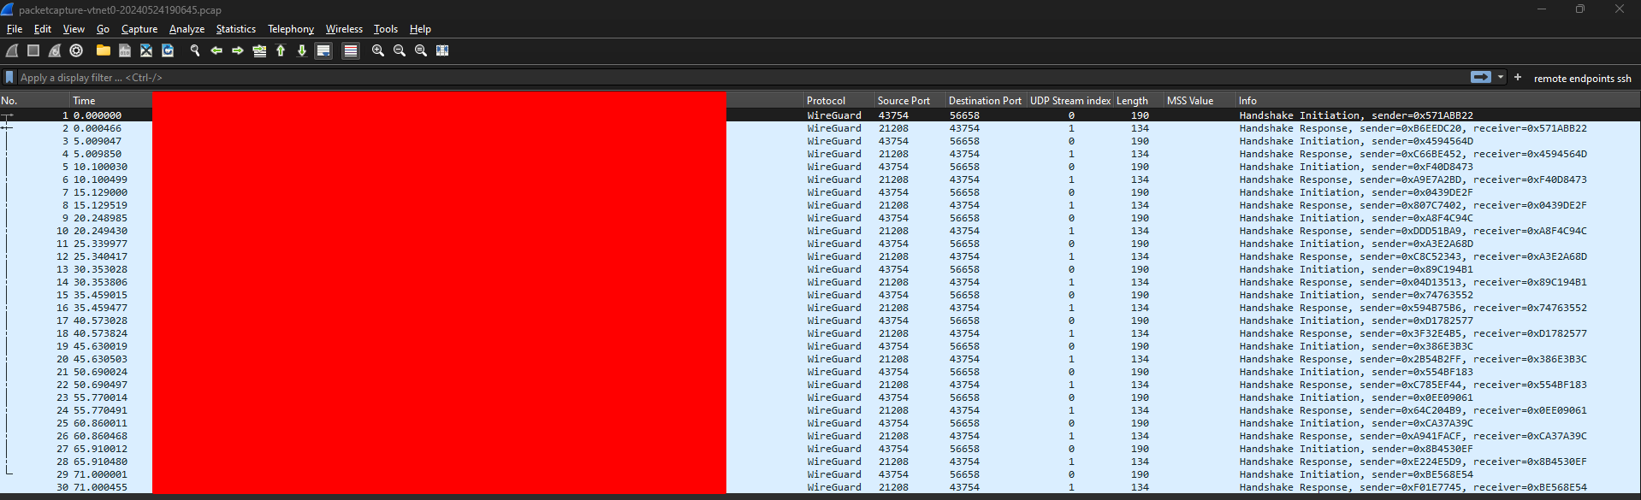Add a filter button with plus icon
Viewport: 1641px width, 500px height.
pyautogui.click(x=1518, y=77)
